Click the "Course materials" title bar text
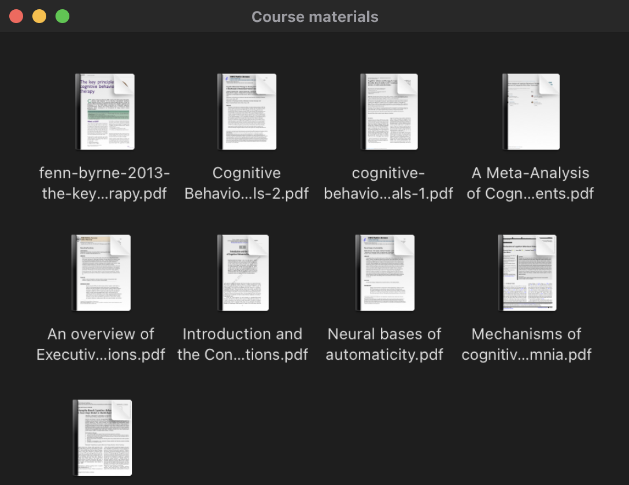This screenshot has height=485, width=629. 314,16
